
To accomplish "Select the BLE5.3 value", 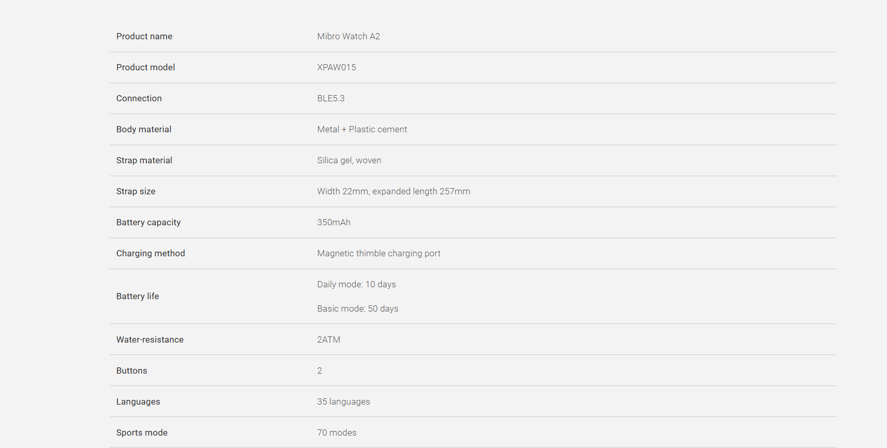I will [x=331, y=98].
